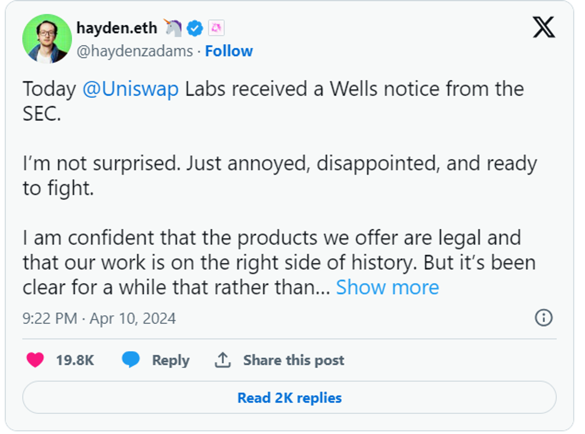Image resolution: width=585 pixels, height=434 pixels.
Task: Click the X logo in the top corner
Action: point(544,28)
